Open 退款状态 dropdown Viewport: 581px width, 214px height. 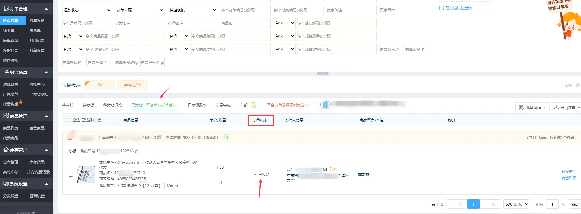87,10
